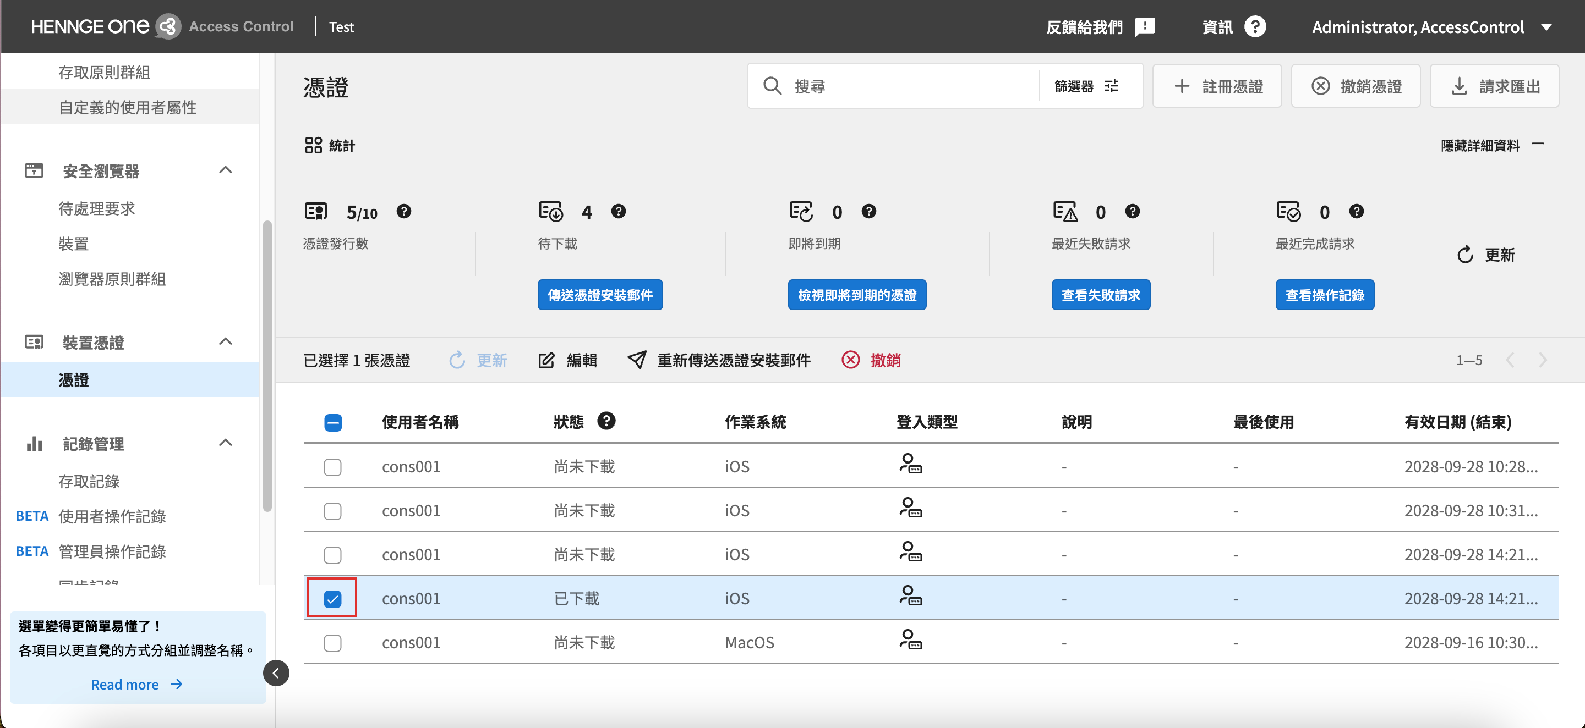1585x728 pixels.
Task: Click 查看失敗請求 button
Action: click(x=1101, y=295)
